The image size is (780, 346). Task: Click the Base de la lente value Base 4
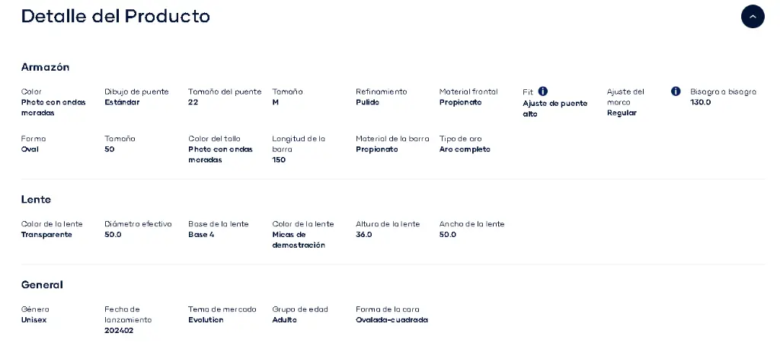pos(201,235)
